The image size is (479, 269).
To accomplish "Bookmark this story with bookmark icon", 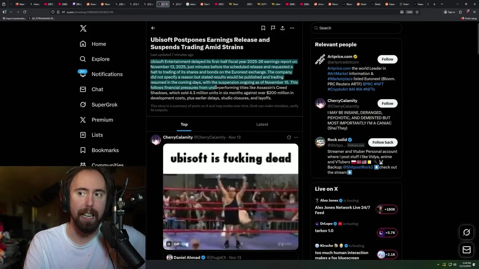I will [263, 28].
